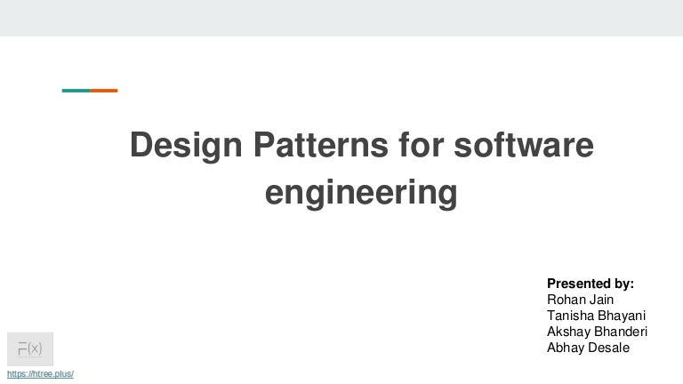Viewport: 683px width, 384px height.
Task: Open the htree.plus link
Action: click(x=40, y=374)
